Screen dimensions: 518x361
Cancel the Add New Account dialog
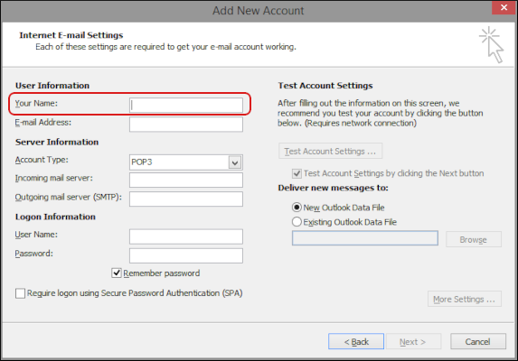(x=477, y=341)
